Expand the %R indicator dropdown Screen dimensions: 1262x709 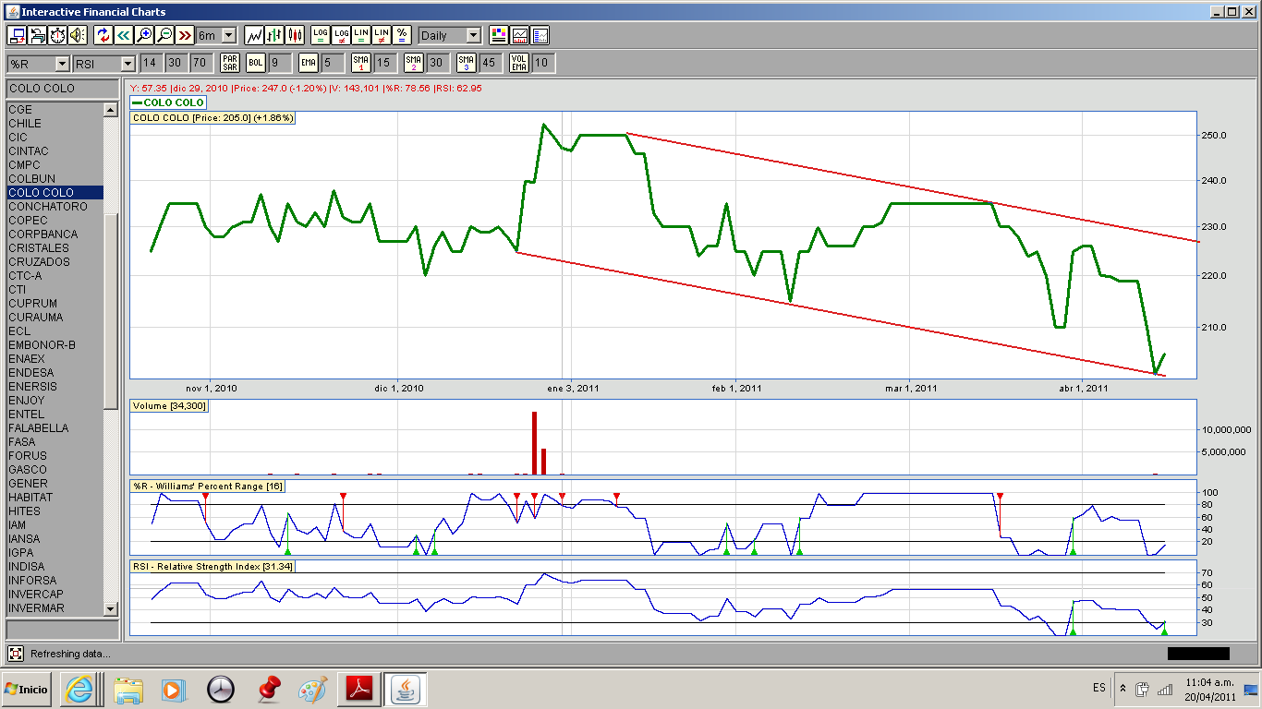[x=62, y=63]
